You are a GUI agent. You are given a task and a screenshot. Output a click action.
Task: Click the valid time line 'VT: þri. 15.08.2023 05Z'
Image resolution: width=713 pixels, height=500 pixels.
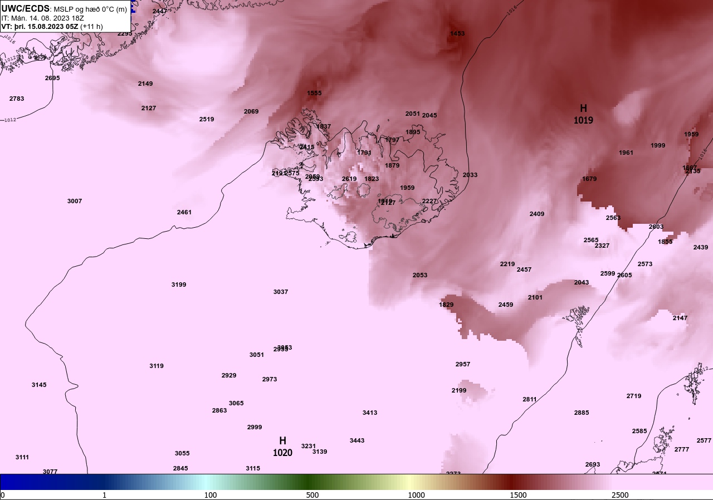pos(40,26)
